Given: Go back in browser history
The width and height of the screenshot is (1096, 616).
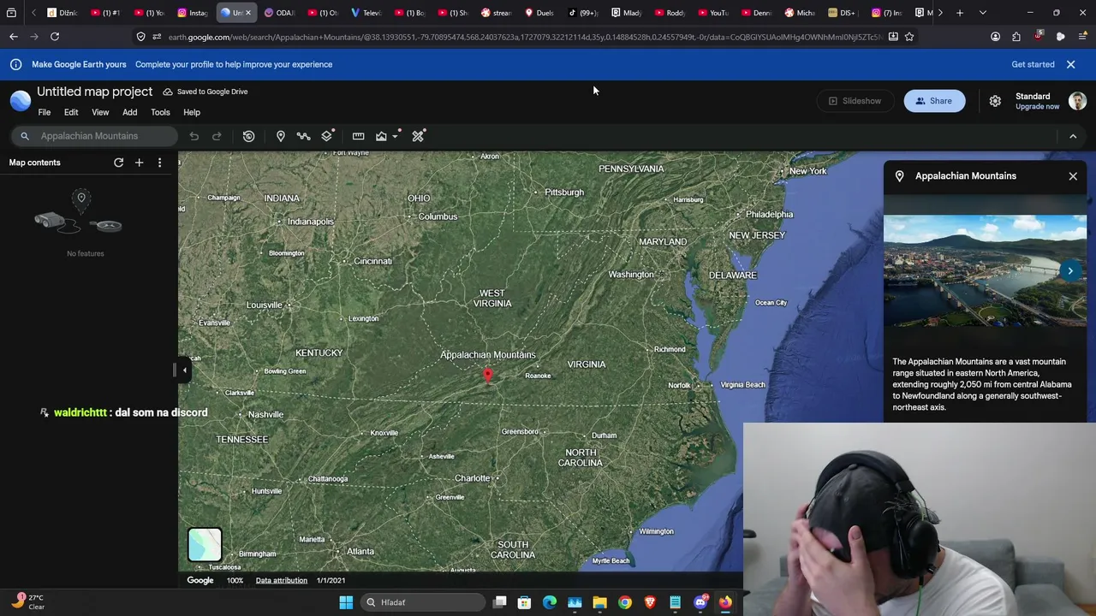Looking at the screenshot, I should click(x=14, y=37).
